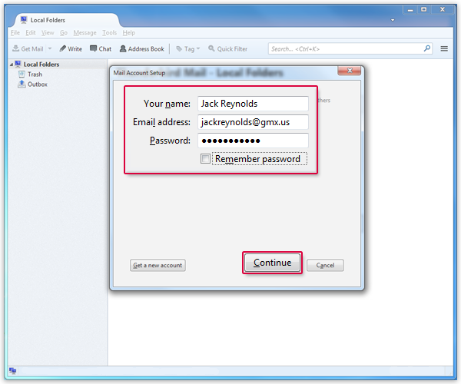The height and width of the screenshot is (384, 461).
Task: Toggle the Quick Filter bar
Action: [x=227, y=48]
